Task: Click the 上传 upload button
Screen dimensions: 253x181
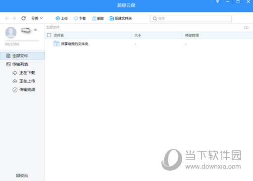Action: pyautogui.click(x=61, y=18)
